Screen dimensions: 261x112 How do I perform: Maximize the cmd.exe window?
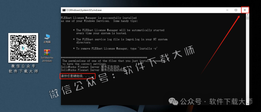tap(236, 10)
